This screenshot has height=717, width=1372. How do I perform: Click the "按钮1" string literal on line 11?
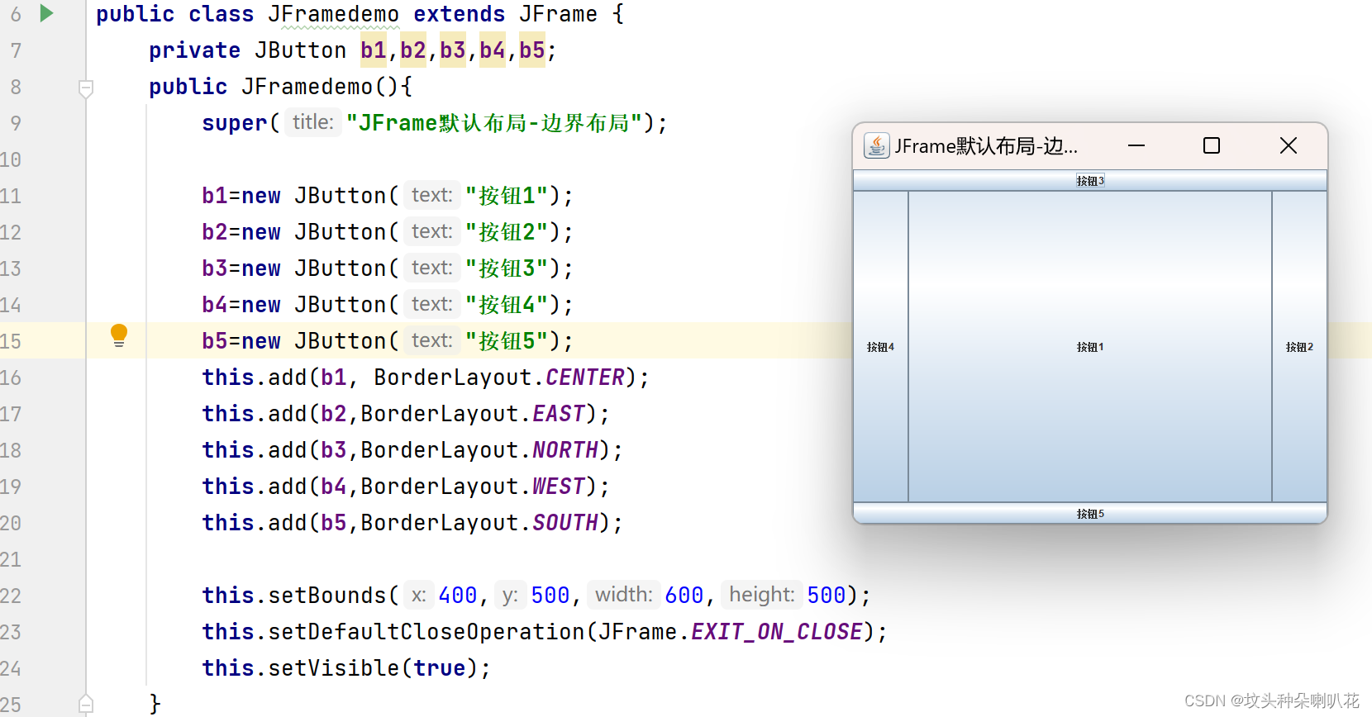[x=507, y=196]
